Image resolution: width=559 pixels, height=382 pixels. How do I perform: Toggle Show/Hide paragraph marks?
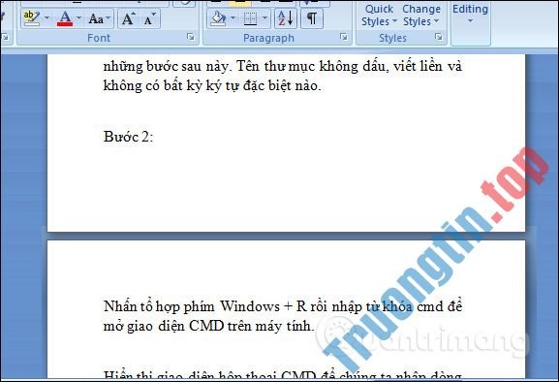pyautogui.click(x=312, y=18)
